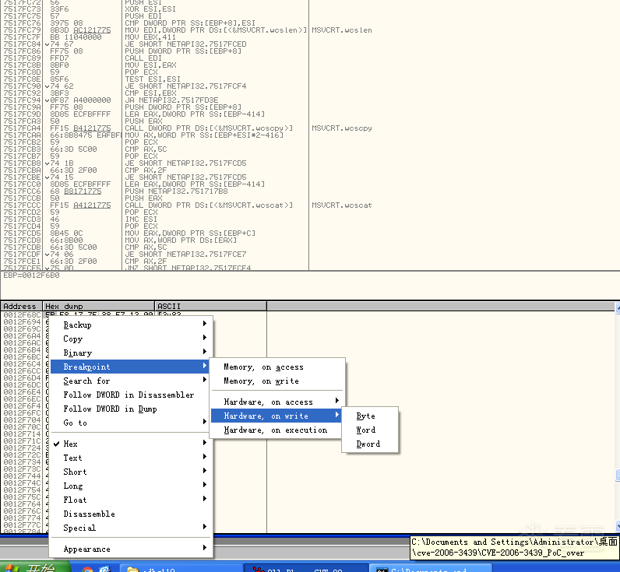Open the Float display submenu
The width and height of the screenshot is (620, 572).
tap(131, 500)
